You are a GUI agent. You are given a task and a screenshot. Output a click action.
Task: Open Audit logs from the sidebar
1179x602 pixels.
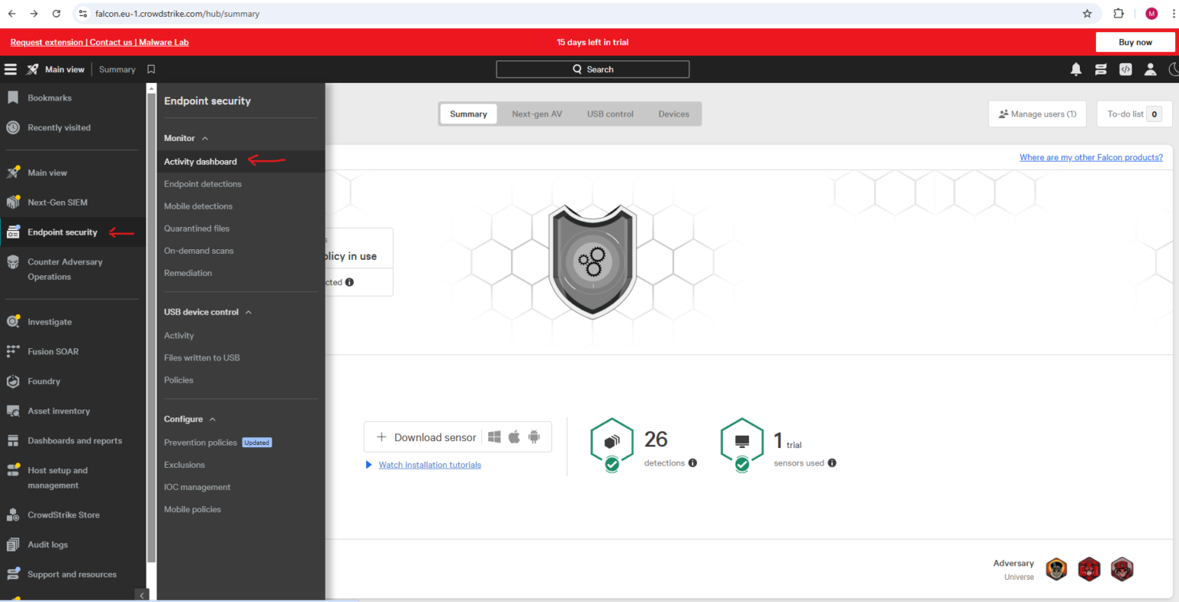(x=49, y=544)
